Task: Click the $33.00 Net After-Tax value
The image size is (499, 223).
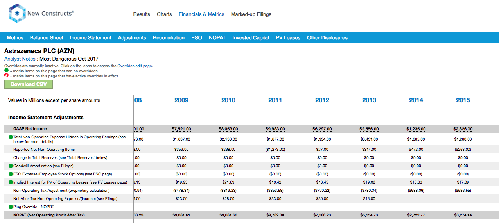Action: 275,199
